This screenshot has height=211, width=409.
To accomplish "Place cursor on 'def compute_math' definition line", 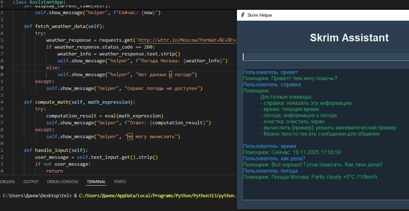I will (79, 102).
